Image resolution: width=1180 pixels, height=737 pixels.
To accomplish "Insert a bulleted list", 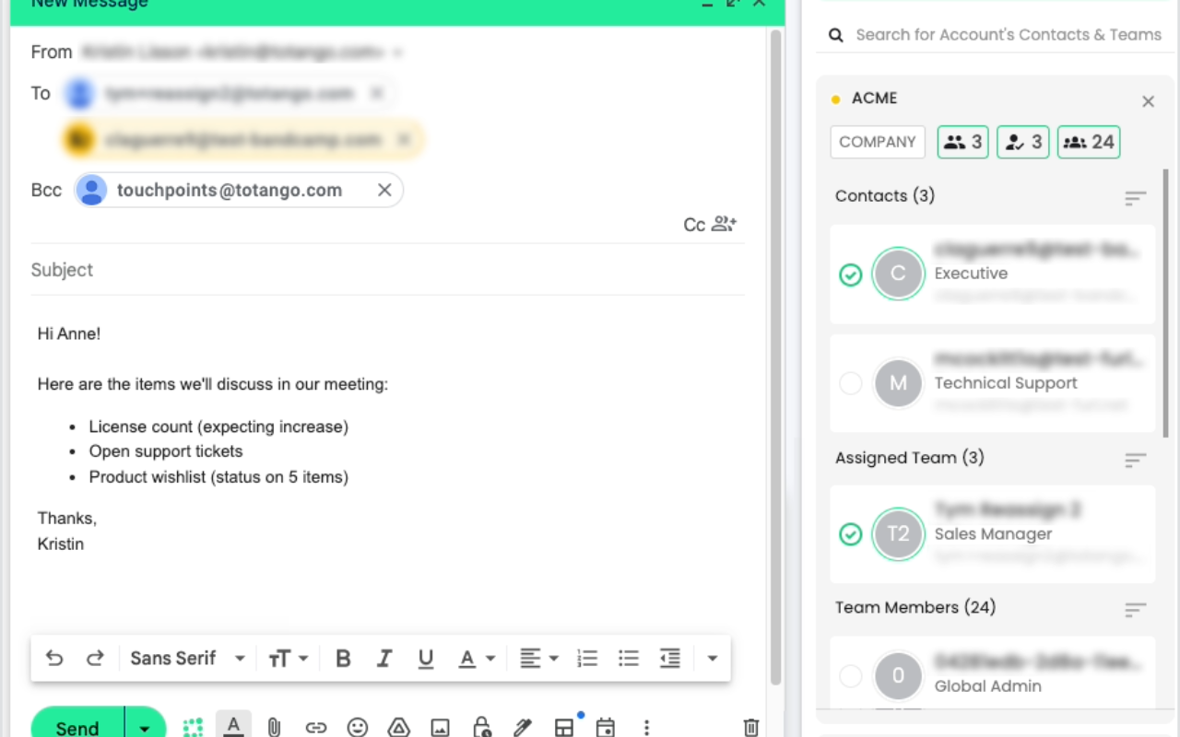I will click(x=629, y=658).
